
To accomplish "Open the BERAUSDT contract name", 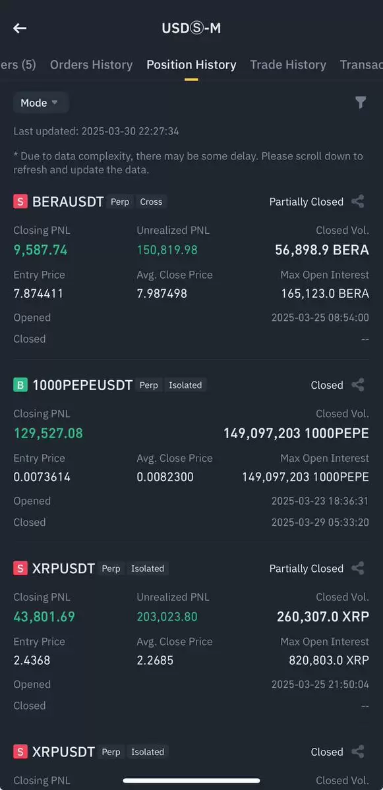I will 68,202.
